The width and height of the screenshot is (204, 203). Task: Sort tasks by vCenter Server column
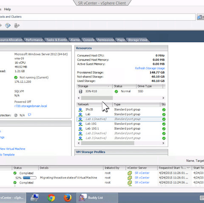[142, 168]
